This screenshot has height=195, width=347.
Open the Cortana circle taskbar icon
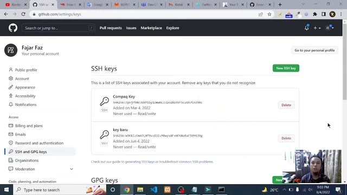coord(113,190)
